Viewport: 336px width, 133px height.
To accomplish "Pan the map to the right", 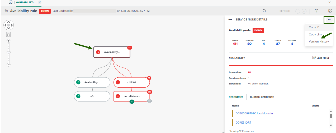I will (12, 25).
